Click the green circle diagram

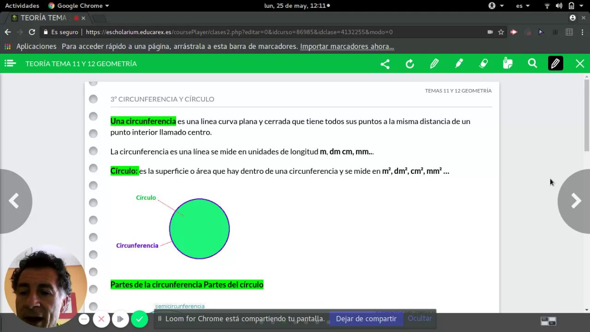[199, 229]
